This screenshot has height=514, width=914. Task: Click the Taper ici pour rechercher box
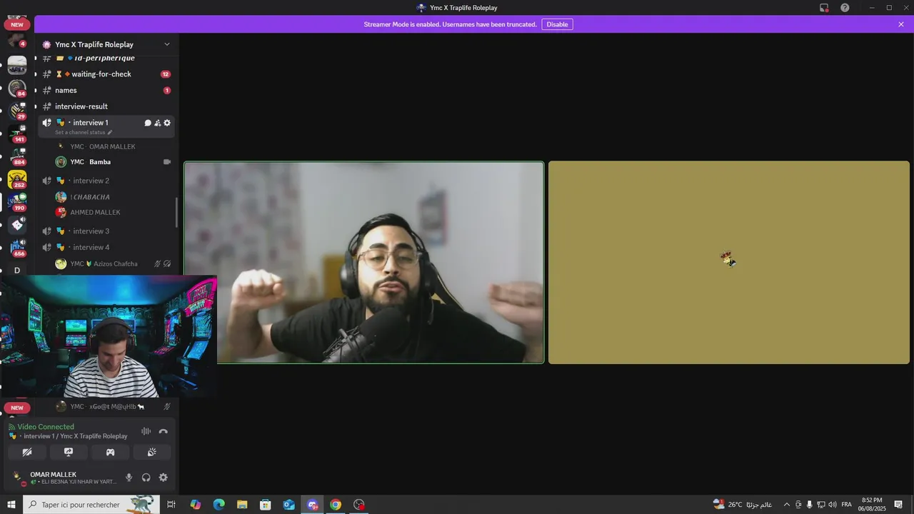tap(91, 505)
